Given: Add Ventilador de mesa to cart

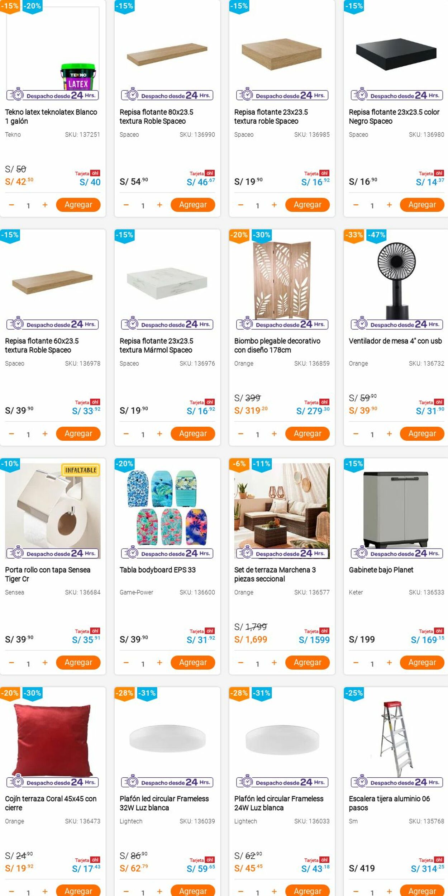Looking at the screenshot, I should pos(422,433).
